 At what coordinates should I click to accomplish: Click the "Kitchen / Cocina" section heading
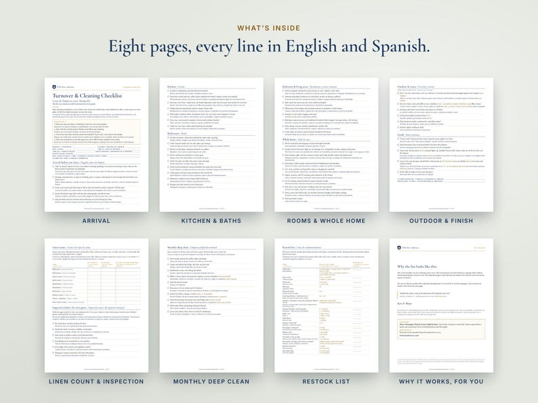point(176,87)
